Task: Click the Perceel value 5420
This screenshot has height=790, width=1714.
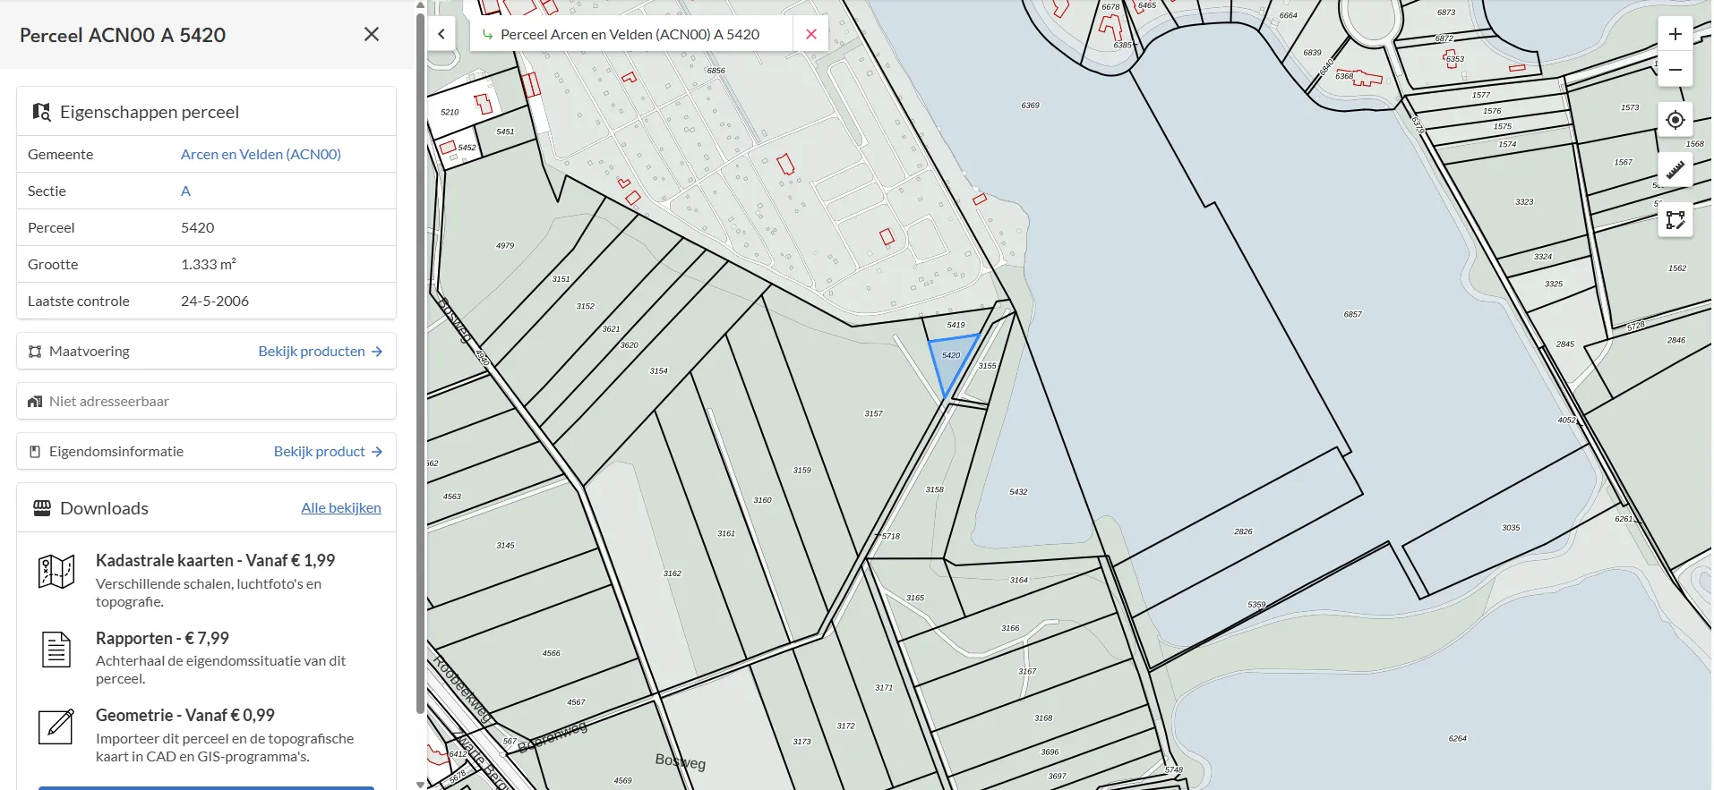Action: (198, 227)
